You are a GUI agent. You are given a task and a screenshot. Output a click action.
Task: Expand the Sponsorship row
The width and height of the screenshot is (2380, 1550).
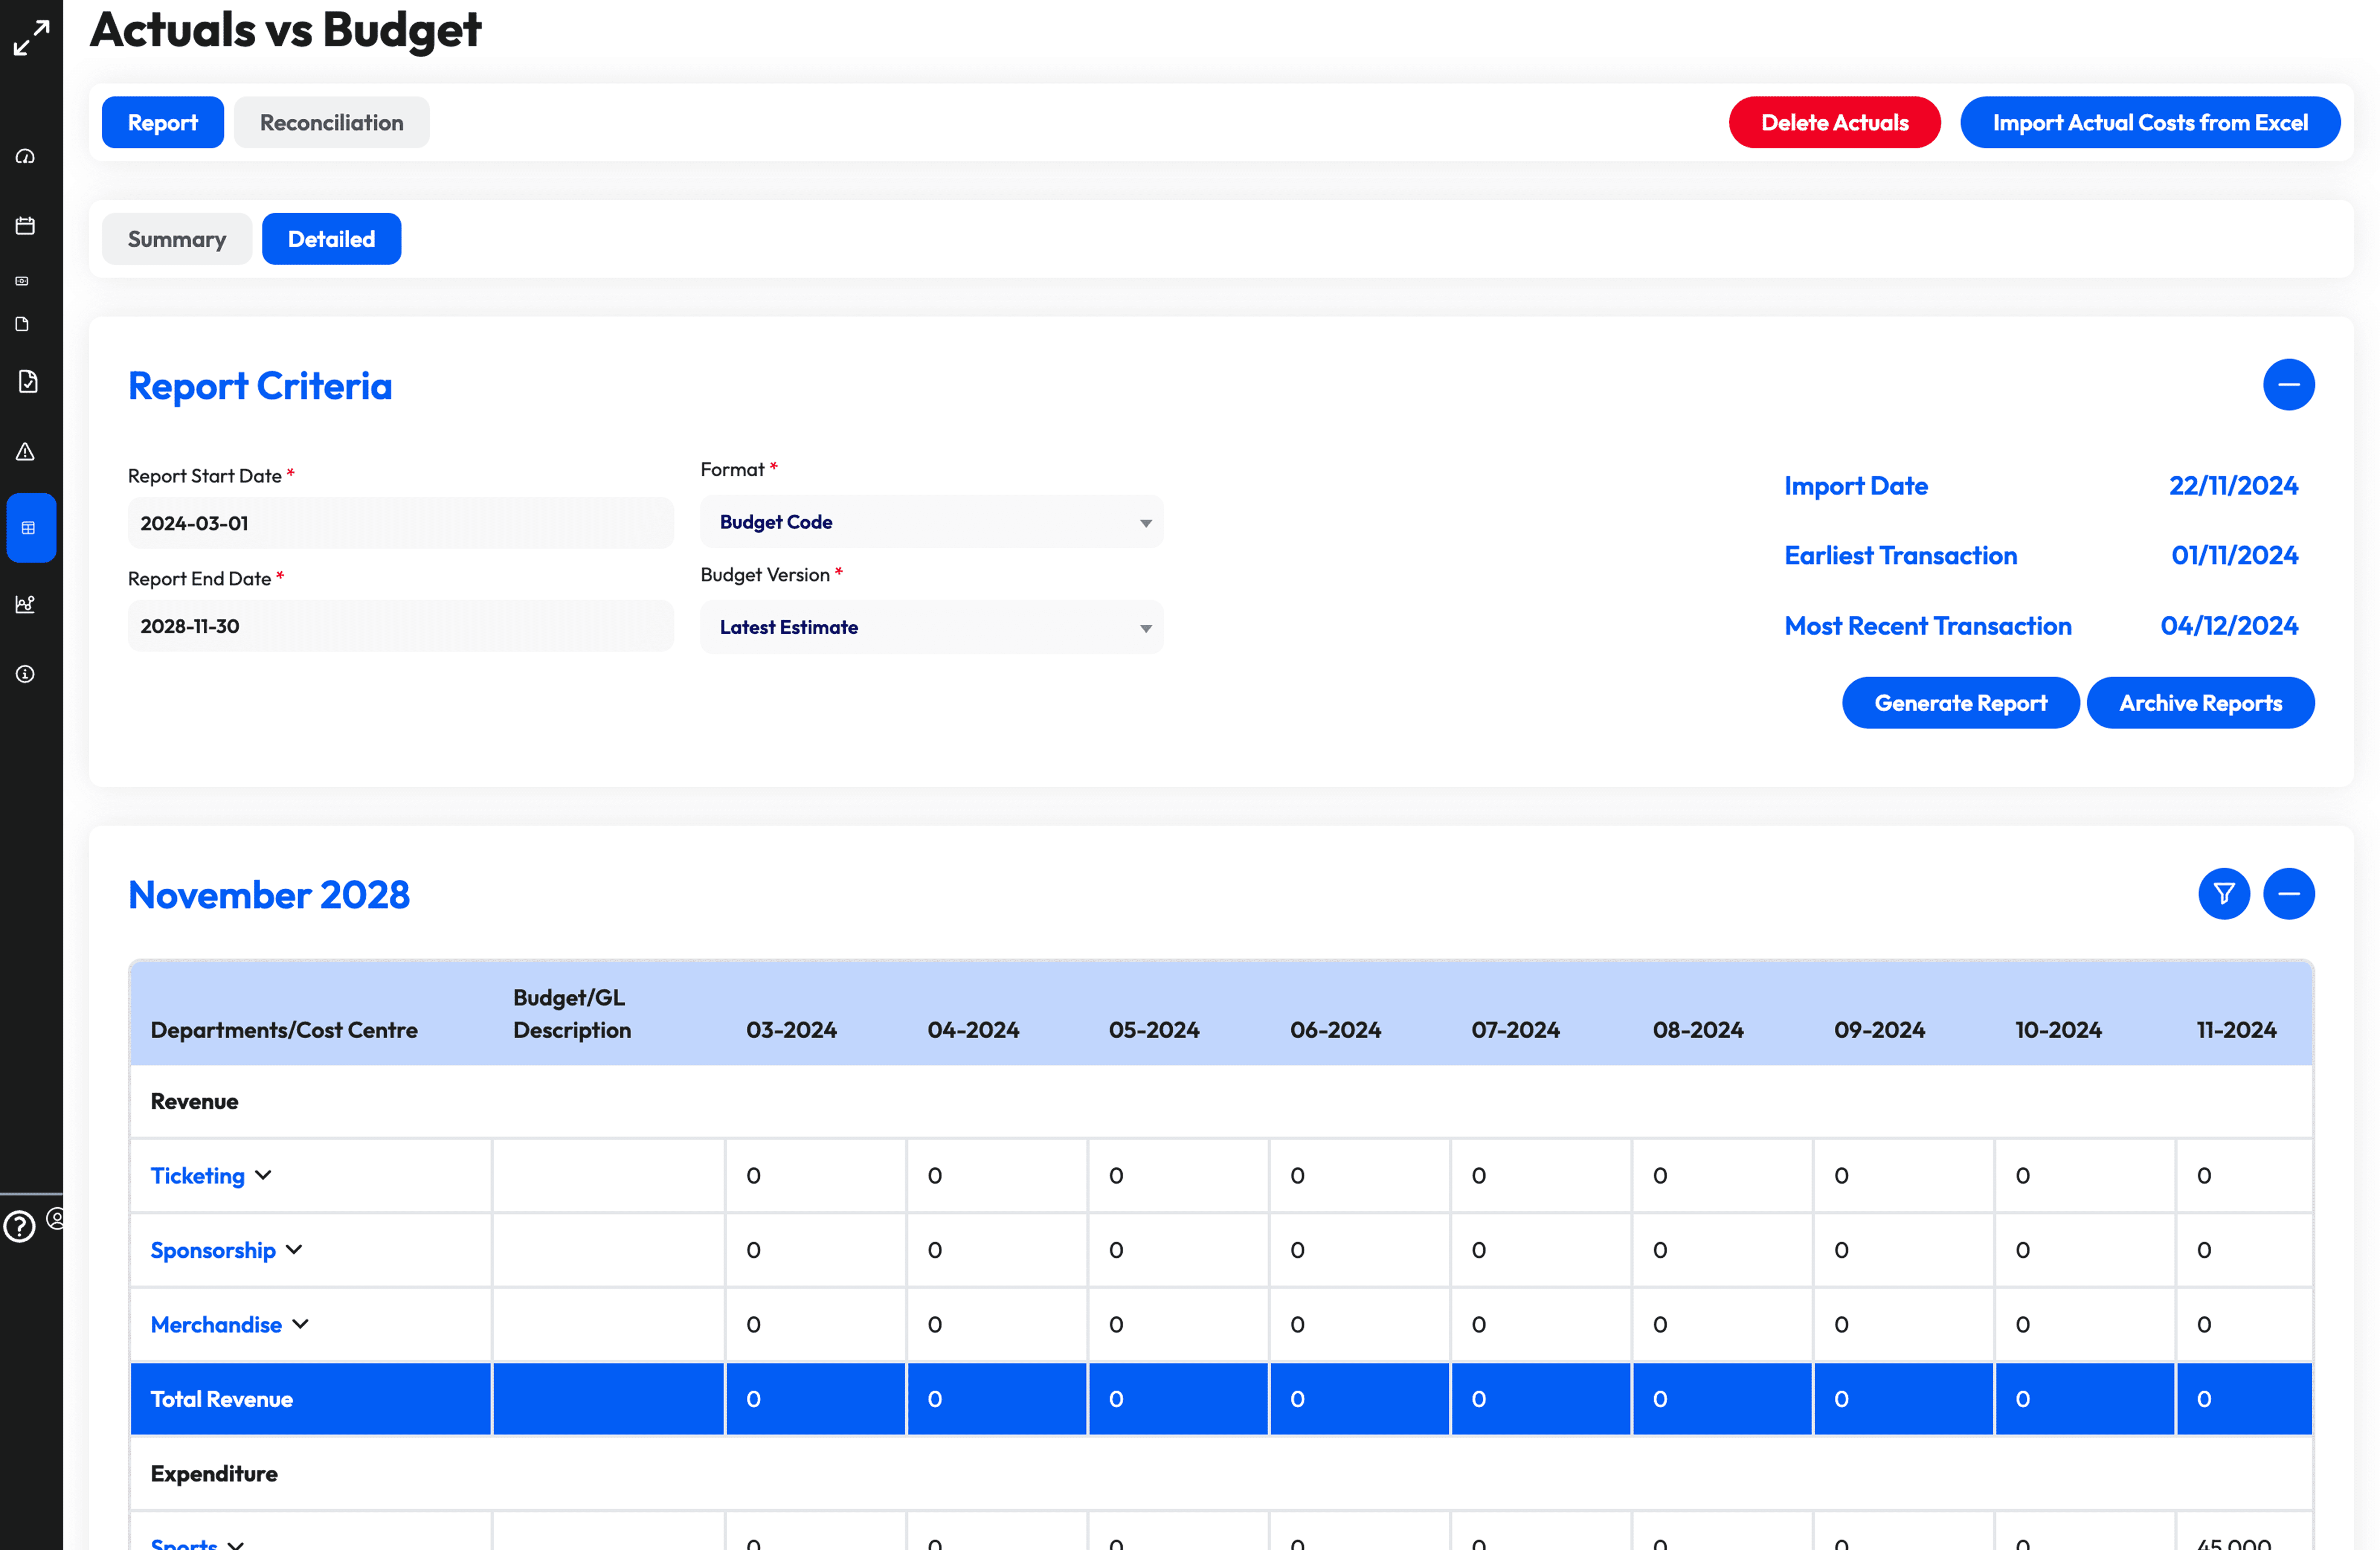[x=294, y=1250]
